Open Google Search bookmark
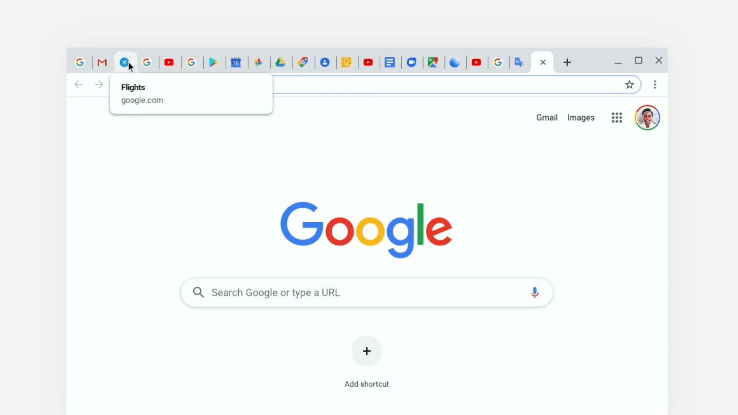Screen dimensions: 738x415 [80, 62]
